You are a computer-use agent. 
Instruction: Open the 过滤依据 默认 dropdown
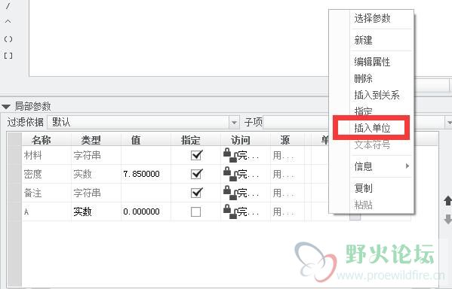pos(234,123)
